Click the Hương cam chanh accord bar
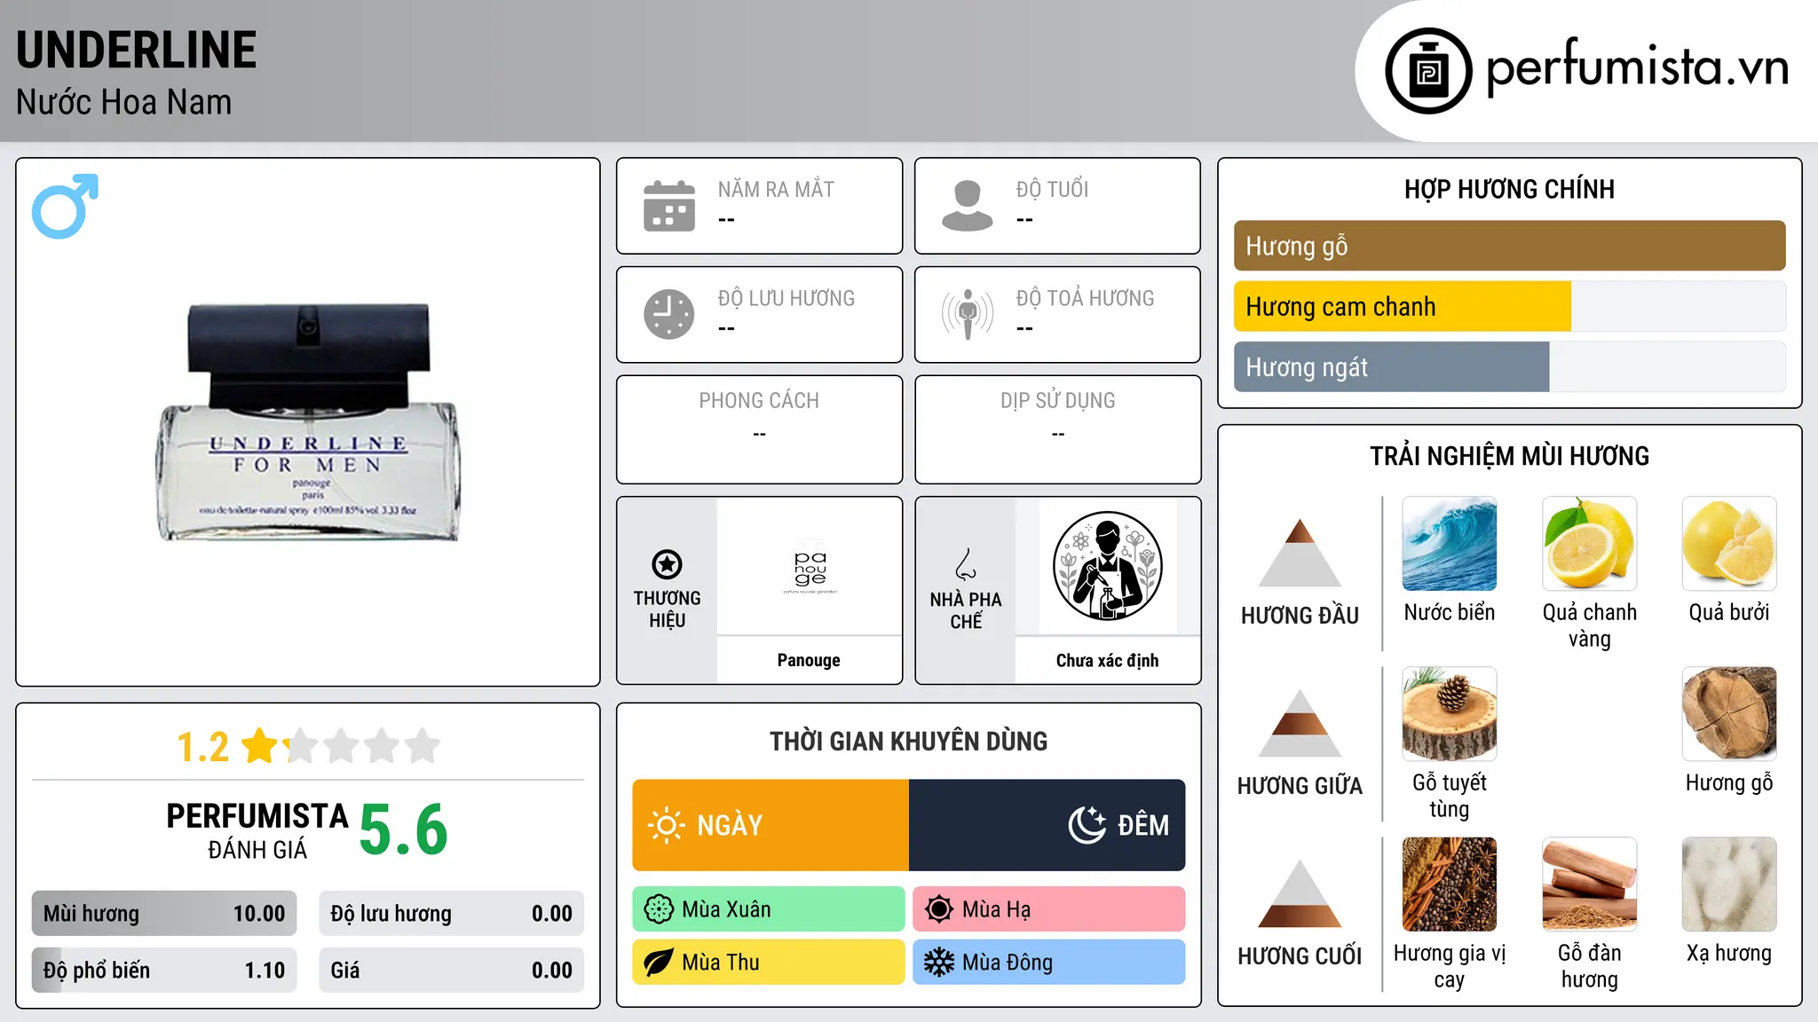The image size is (1818, 1022). point(1509,306)
